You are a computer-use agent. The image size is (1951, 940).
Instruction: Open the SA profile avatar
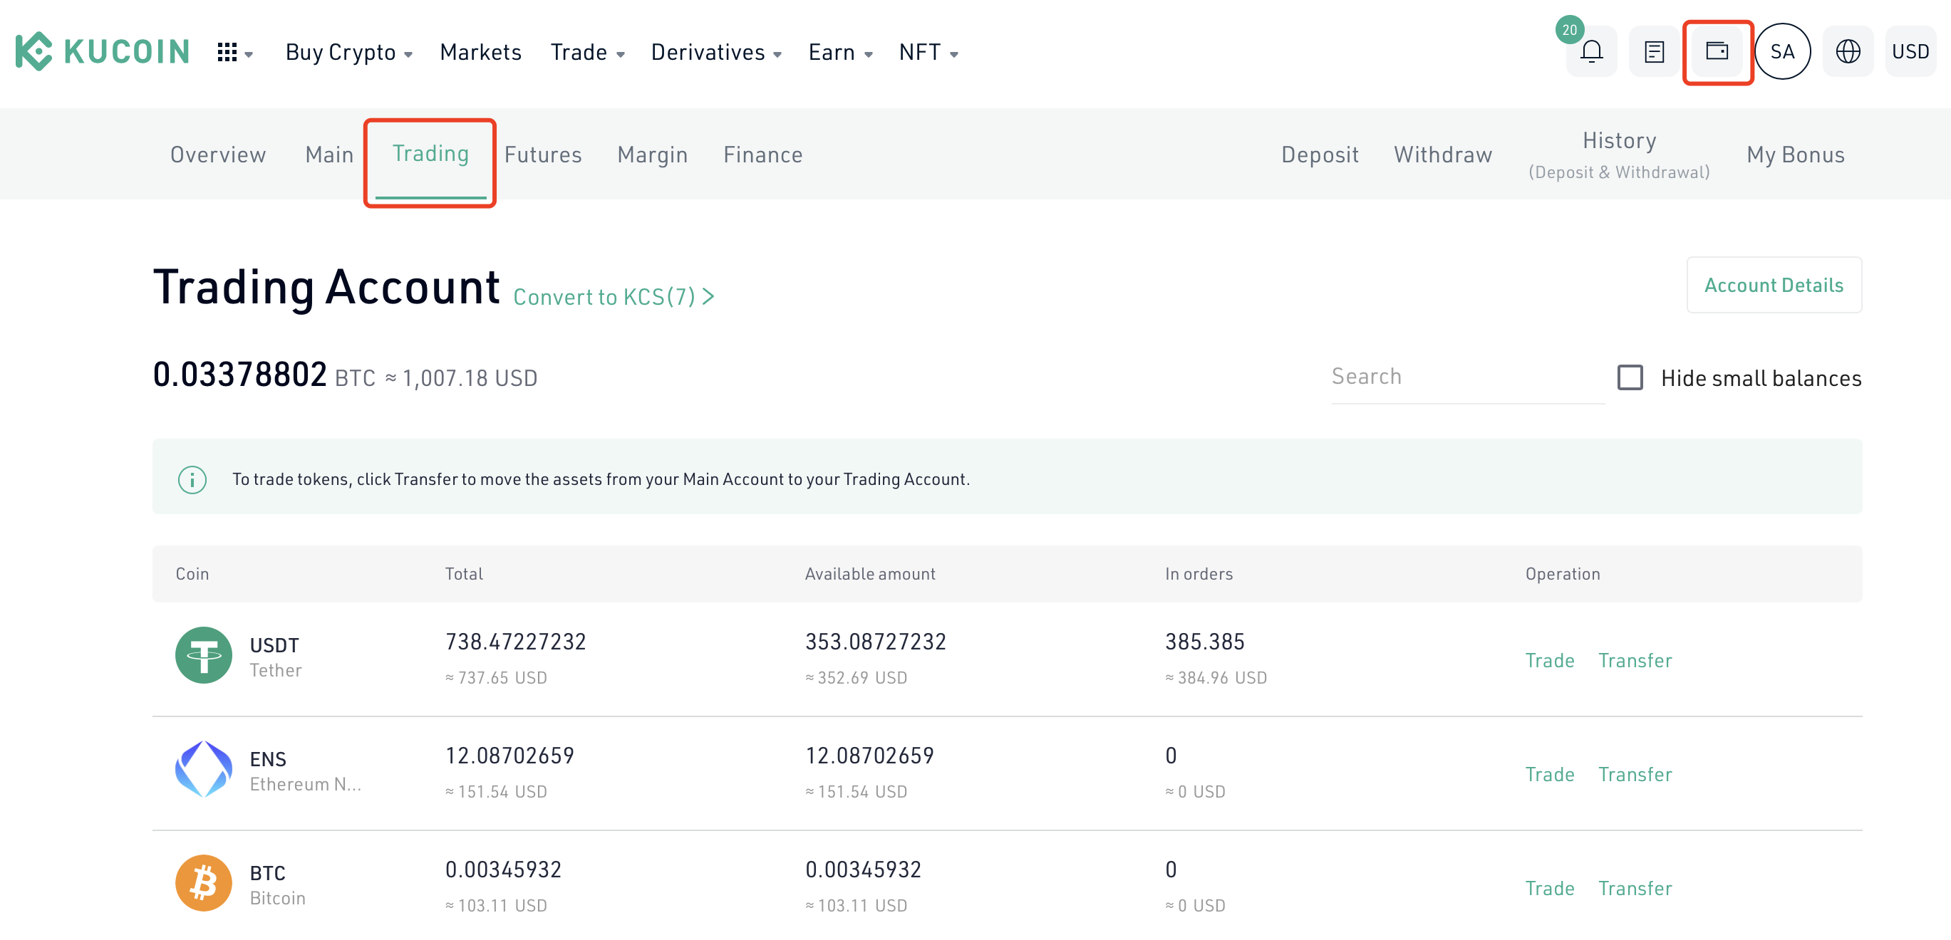point(1782,51)
